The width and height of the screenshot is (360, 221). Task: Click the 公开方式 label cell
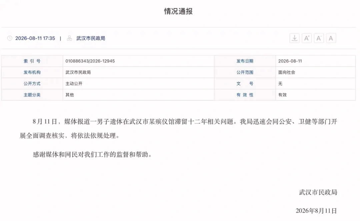(32, 84)
